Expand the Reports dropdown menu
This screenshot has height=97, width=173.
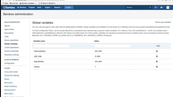(x=58, y=8)
